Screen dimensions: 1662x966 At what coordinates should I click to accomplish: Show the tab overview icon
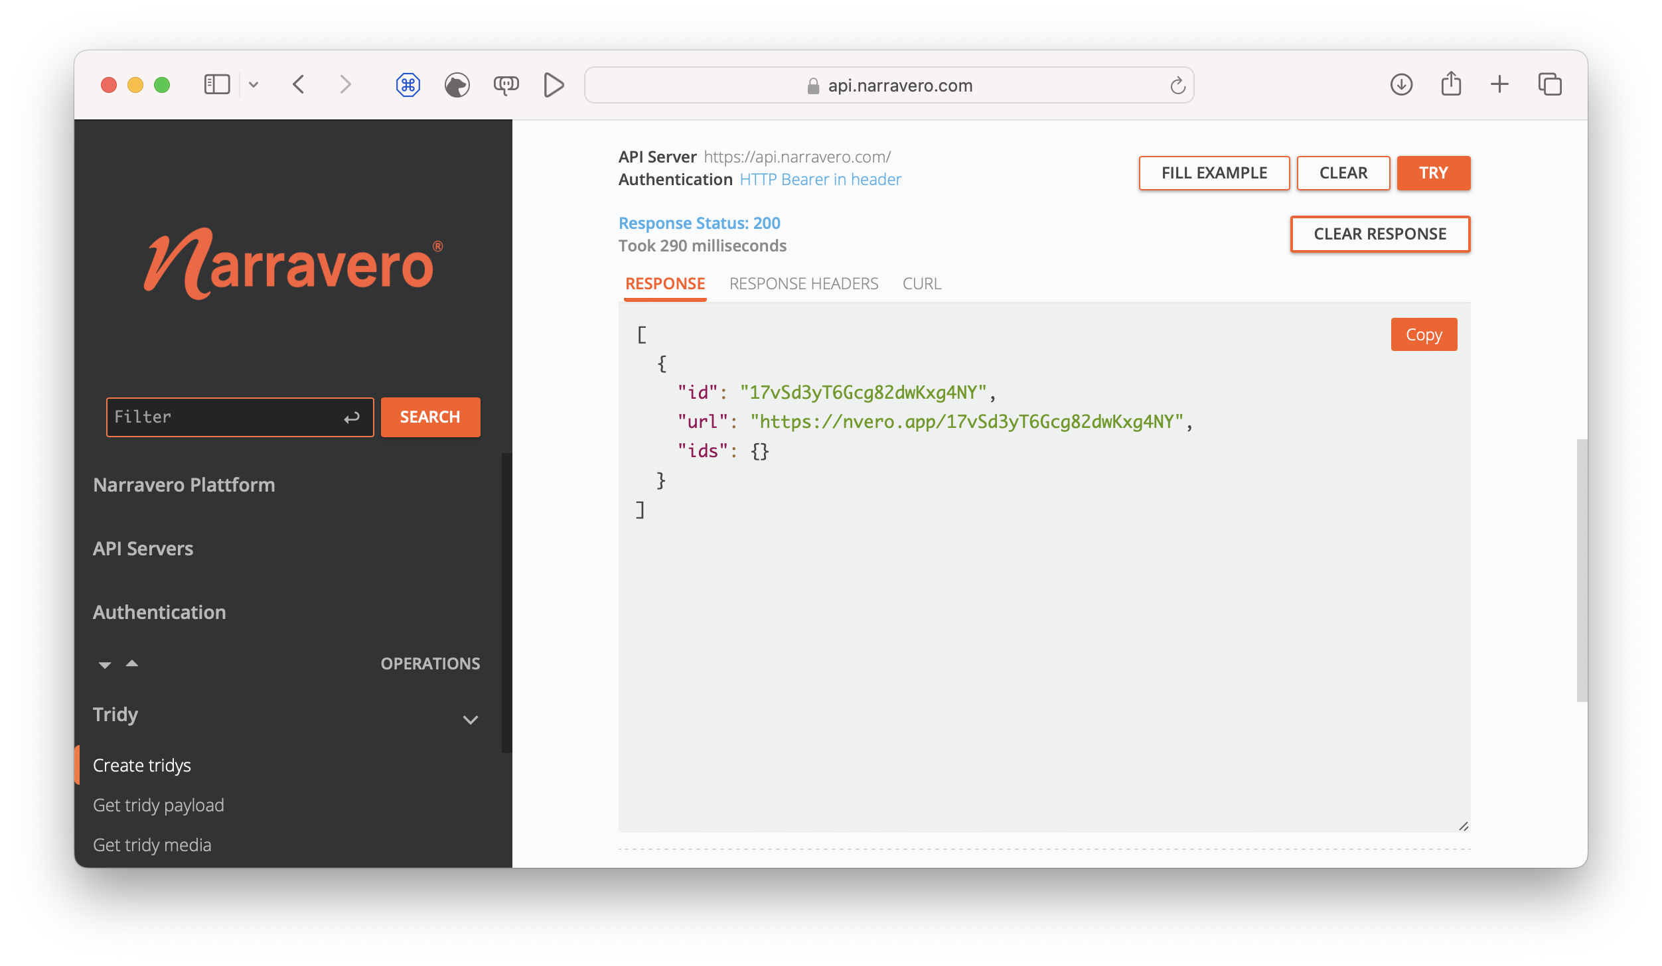(1550, 84)
